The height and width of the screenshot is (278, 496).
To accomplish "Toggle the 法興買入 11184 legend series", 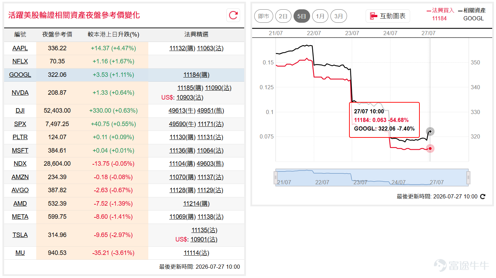I will (440, 14).
